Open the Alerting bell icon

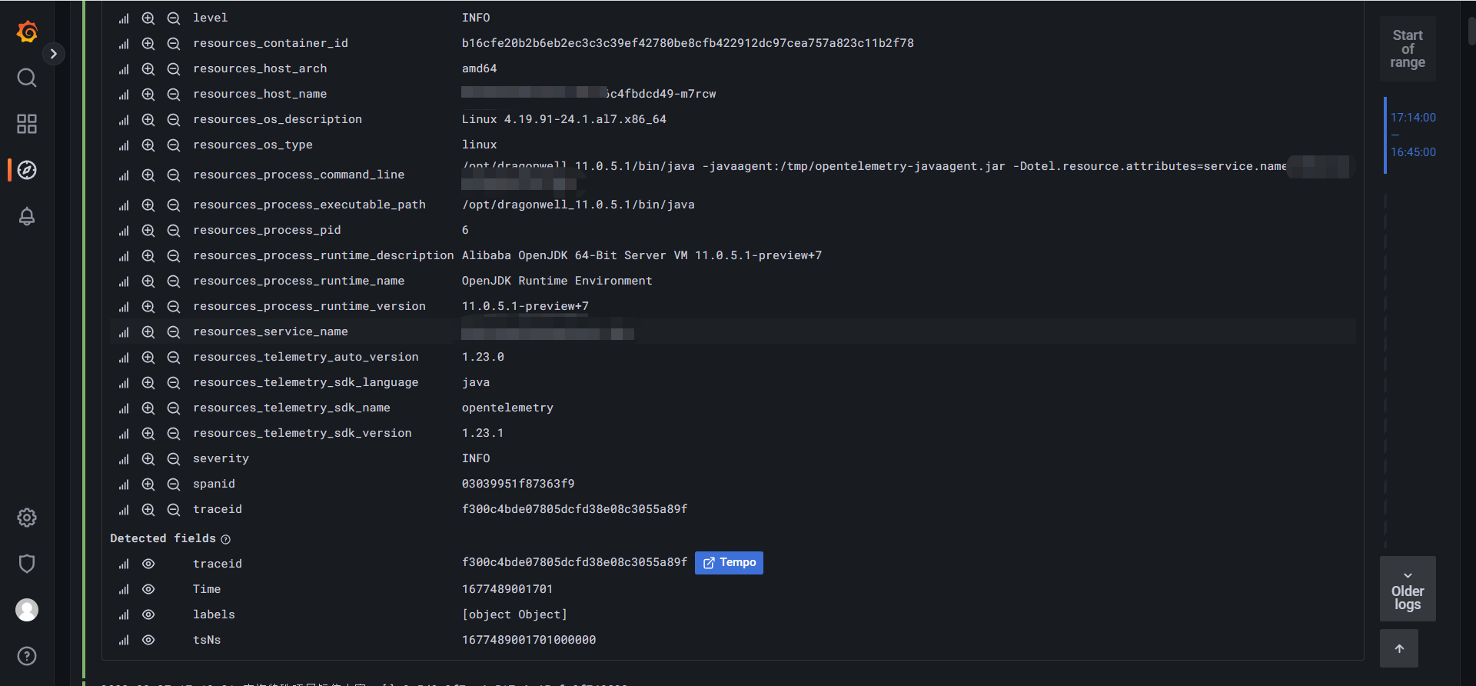27,216
